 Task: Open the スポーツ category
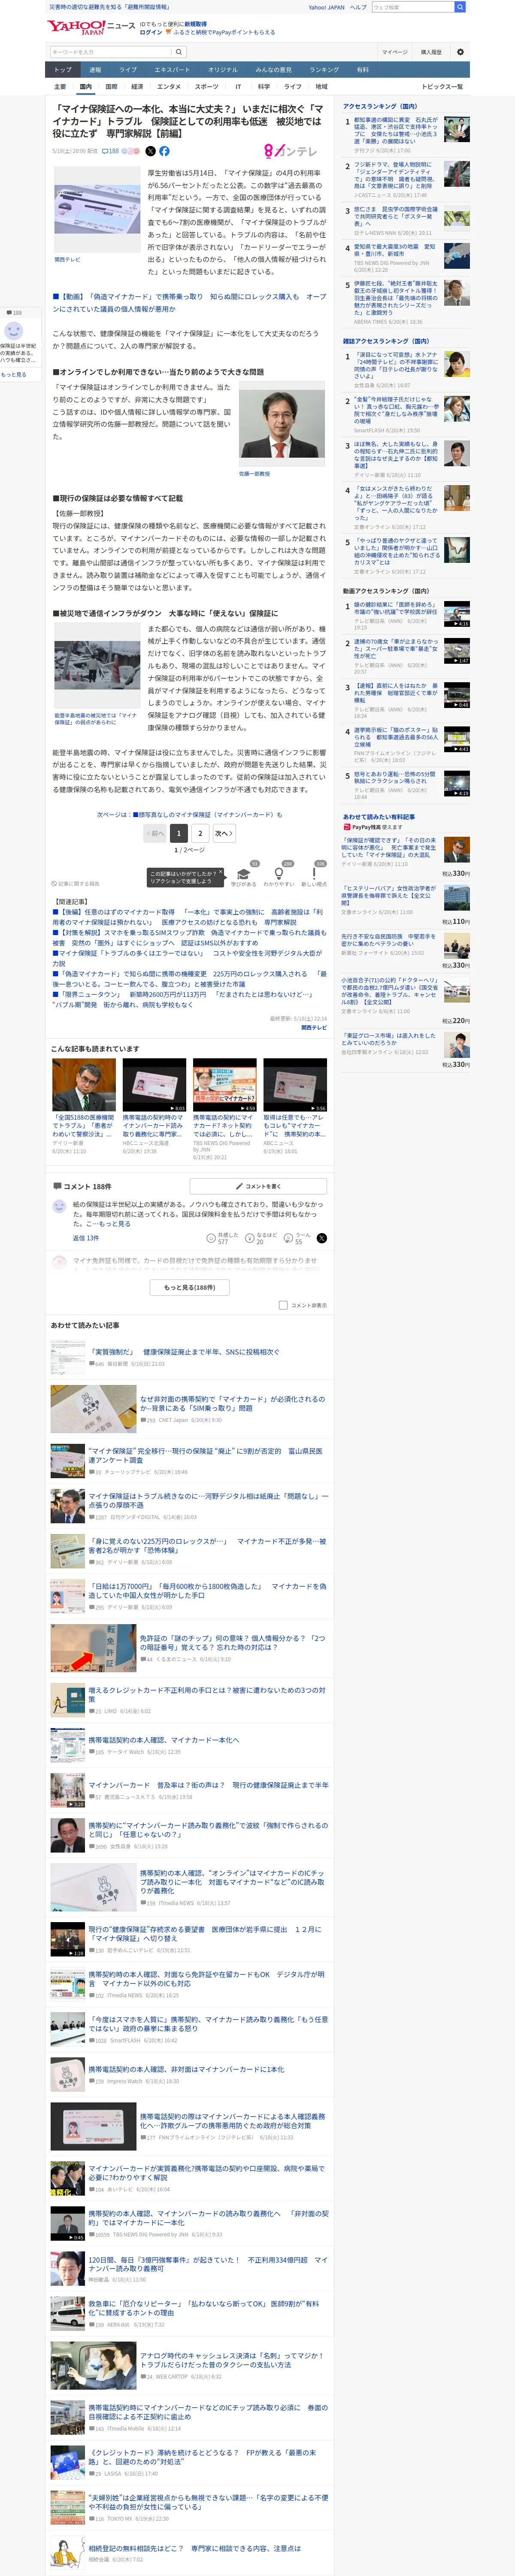[206, 87]
